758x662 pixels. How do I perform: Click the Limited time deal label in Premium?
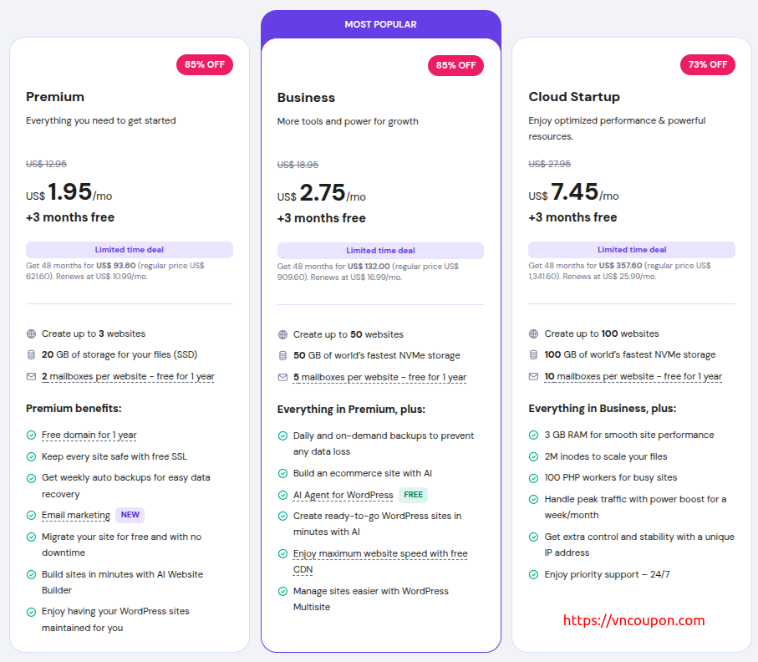130,250
